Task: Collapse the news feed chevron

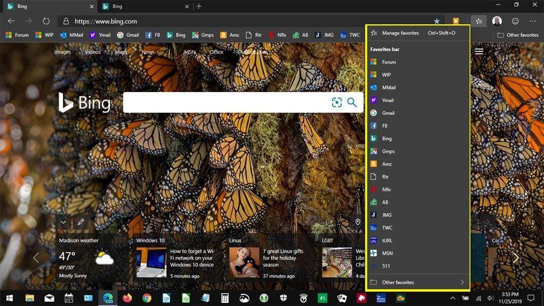Action: (x=63, y=222)
